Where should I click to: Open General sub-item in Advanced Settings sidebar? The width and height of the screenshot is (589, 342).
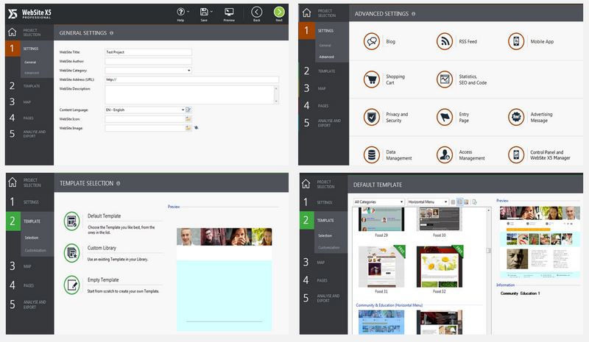325,46
